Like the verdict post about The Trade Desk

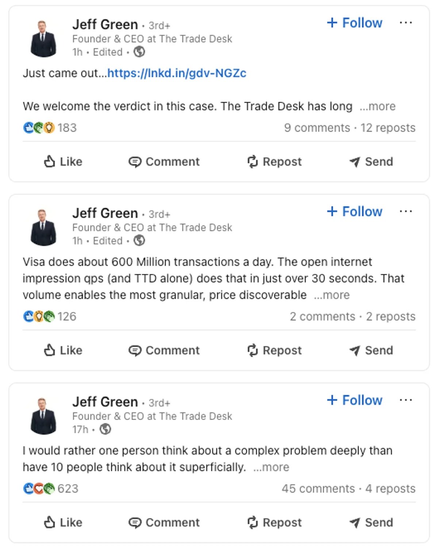tap(63, 162)
